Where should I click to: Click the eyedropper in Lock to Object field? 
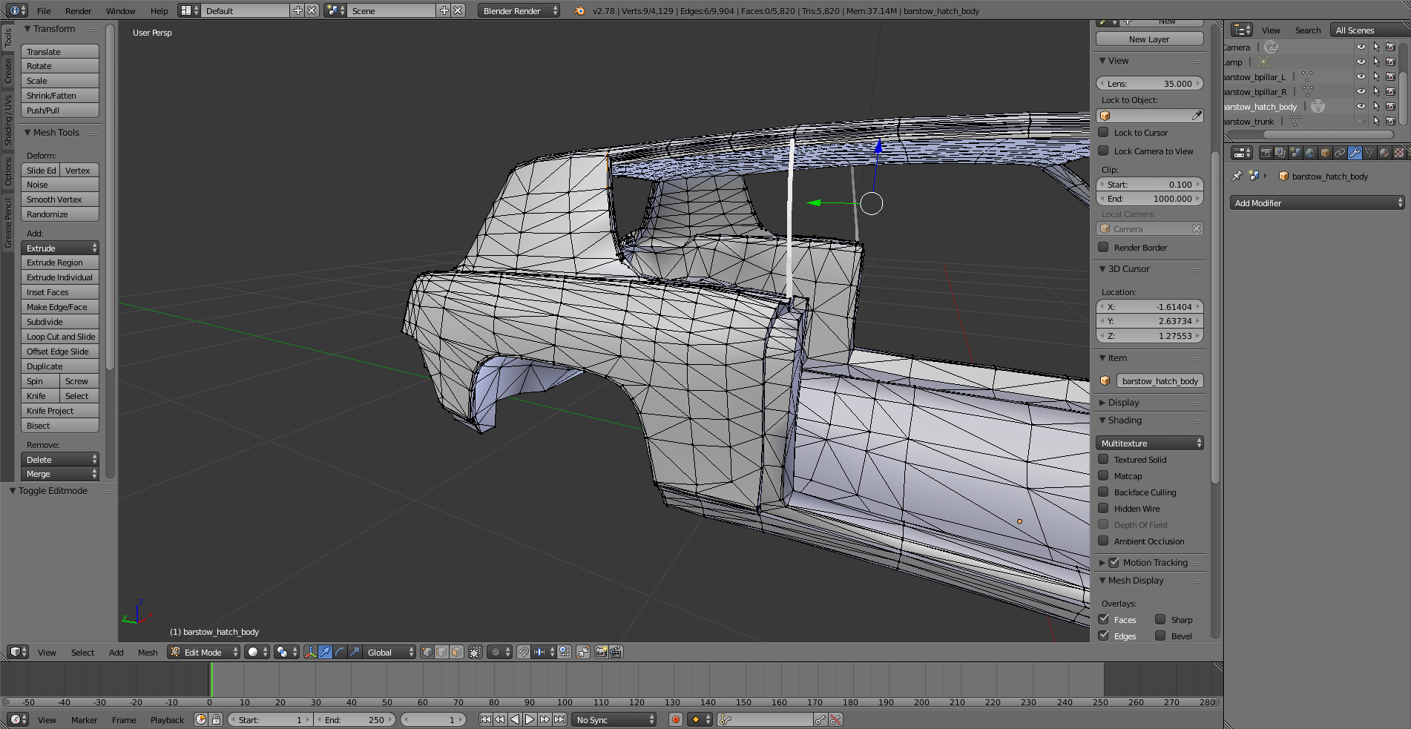1196,116
